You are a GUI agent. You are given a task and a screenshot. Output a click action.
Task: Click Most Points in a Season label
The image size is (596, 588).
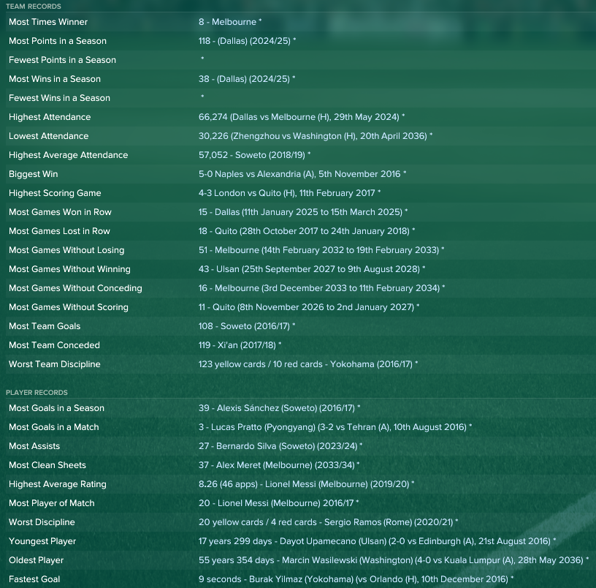click(58, 41)
